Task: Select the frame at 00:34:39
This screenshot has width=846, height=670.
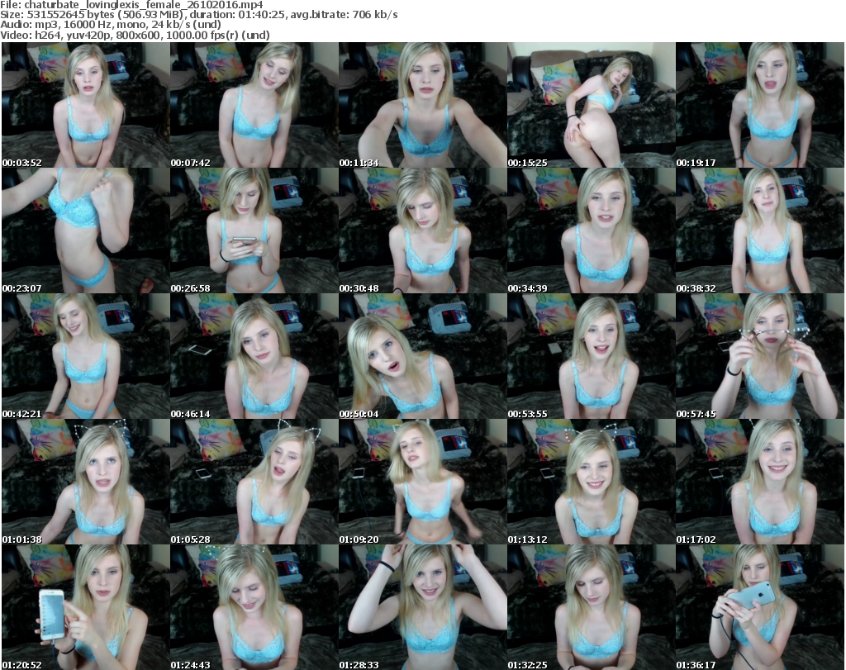Action: (592, 230)
